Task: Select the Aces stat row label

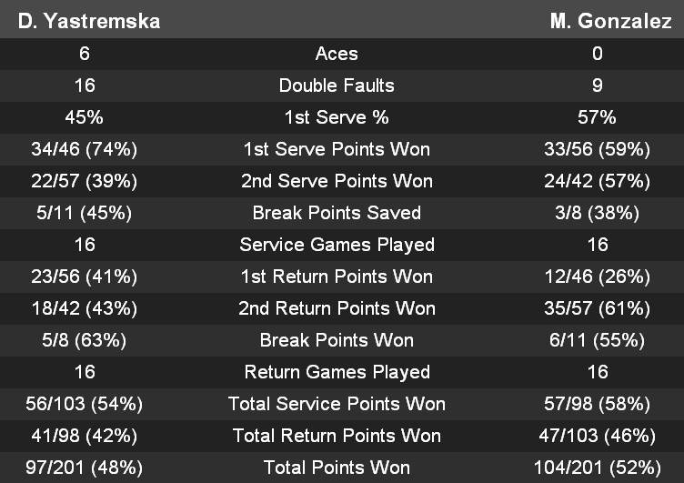Action: tap(337, 54)
